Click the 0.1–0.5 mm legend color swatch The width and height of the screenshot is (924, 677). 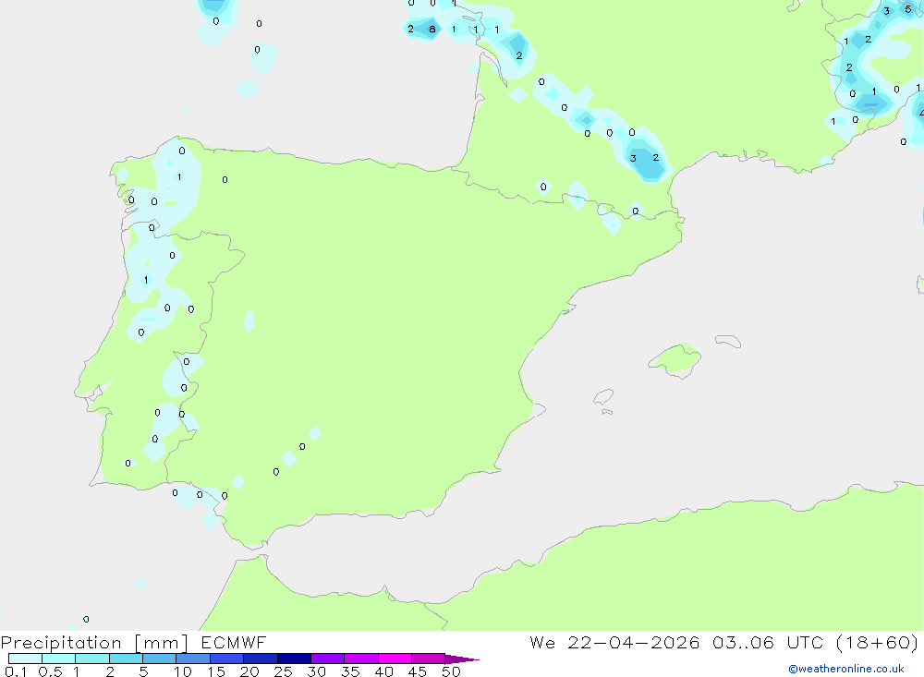click(x=25, y=659)
